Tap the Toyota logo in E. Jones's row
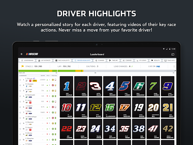 tap(30, 102)
